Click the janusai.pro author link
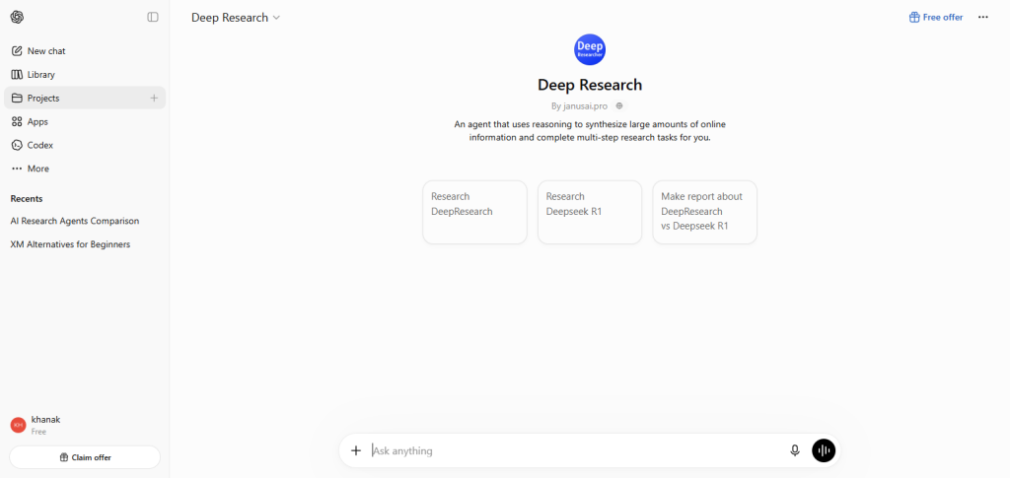 coord(585,106)
